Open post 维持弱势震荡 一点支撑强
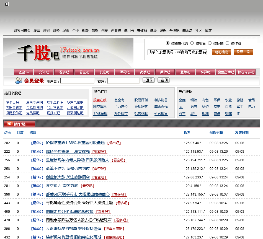263x239 pixels. pyautogui.click(x=68, y=151)
